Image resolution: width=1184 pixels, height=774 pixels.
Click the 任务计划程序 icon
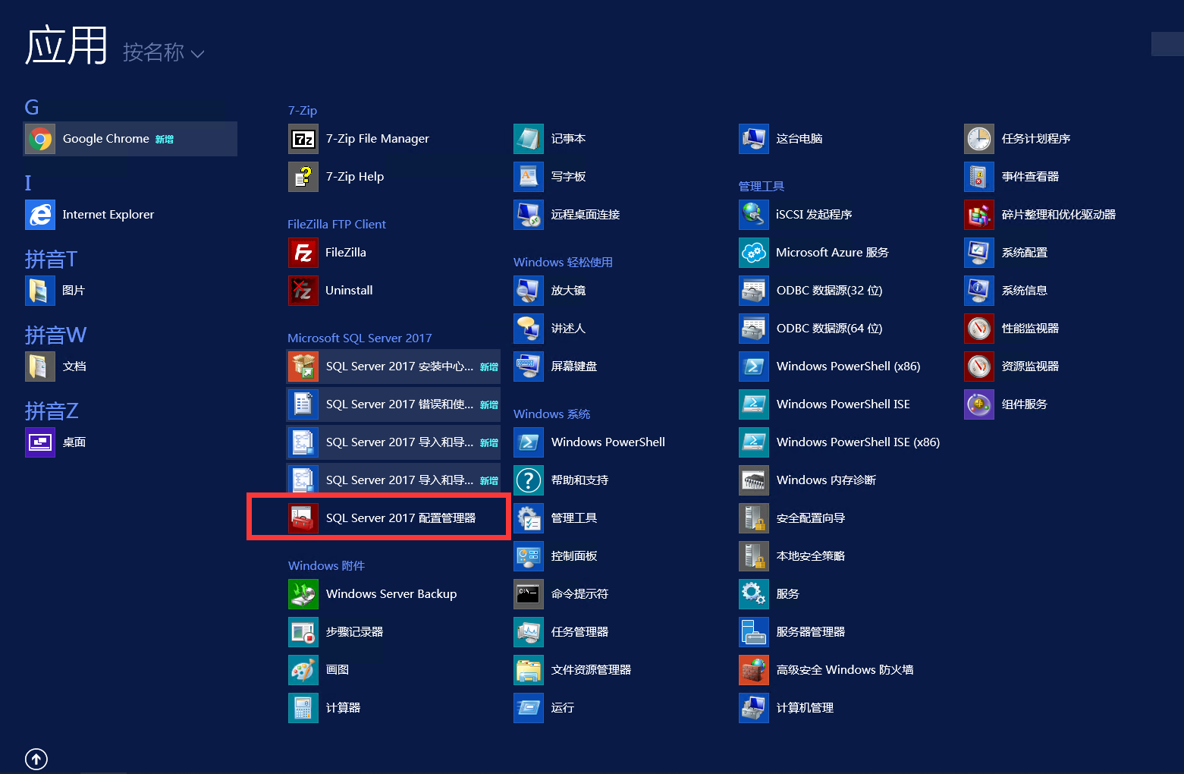point(979,139)
